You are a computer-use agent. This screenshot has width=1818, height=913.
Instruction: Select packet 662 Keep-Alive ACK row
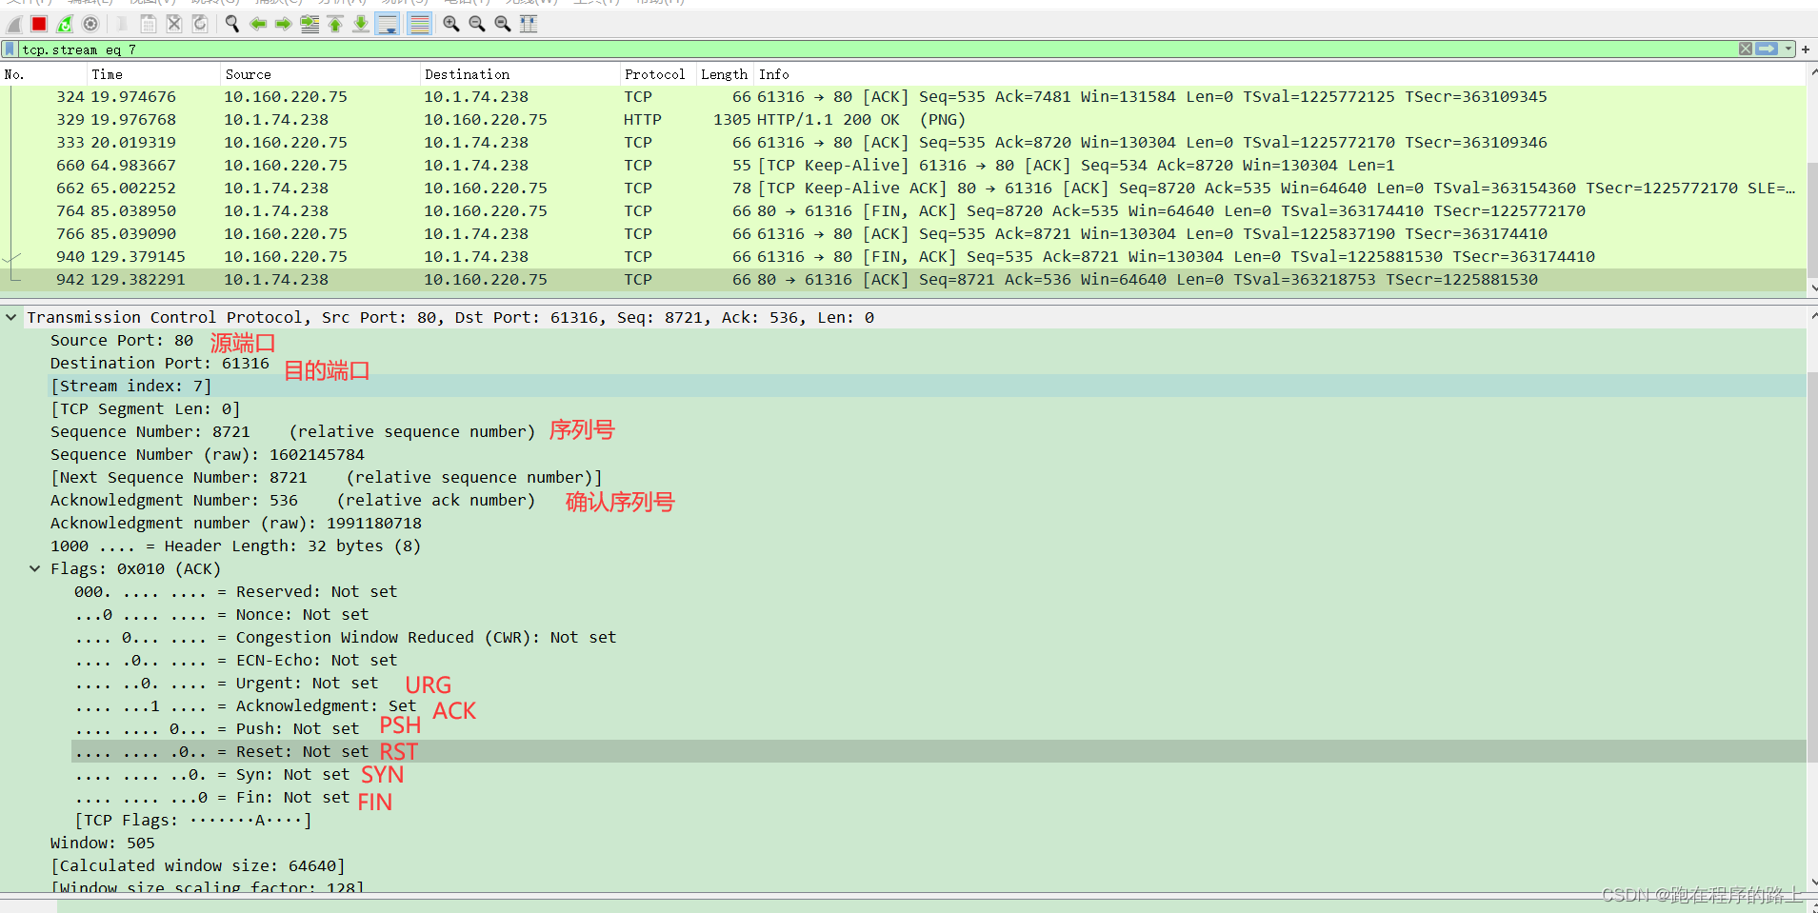903,189
